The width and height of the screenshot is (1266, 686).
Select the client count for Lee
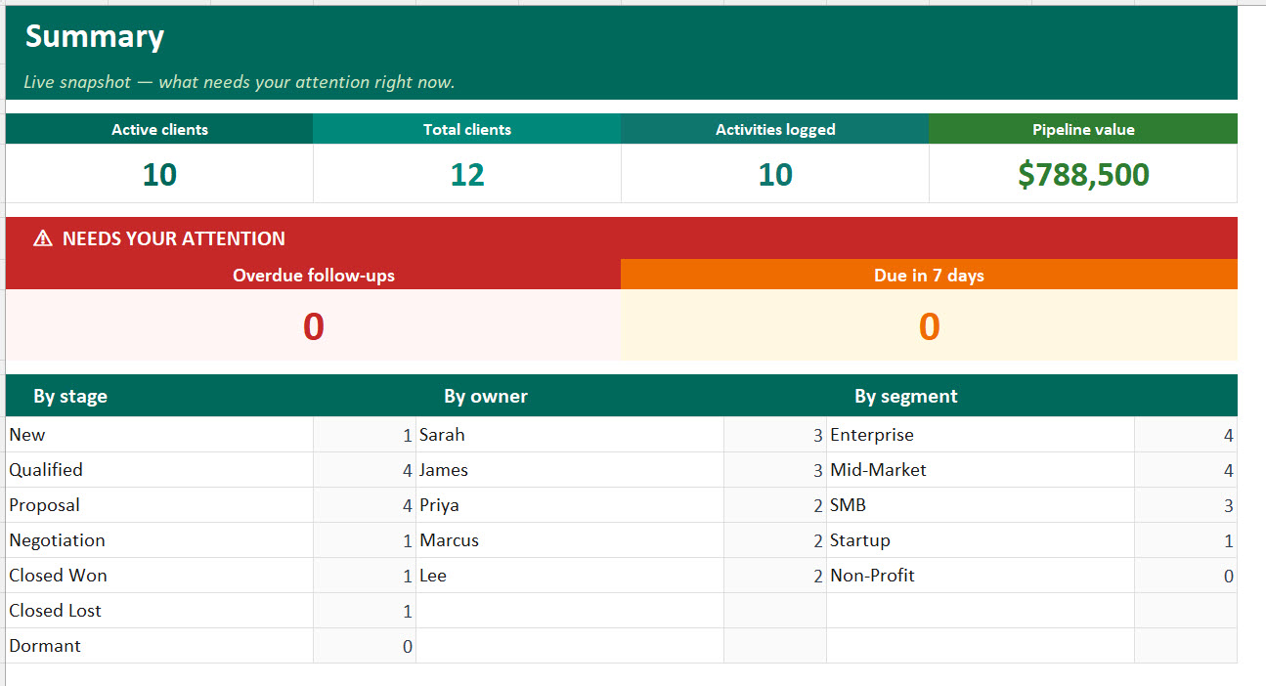click(x=775, y=576)
